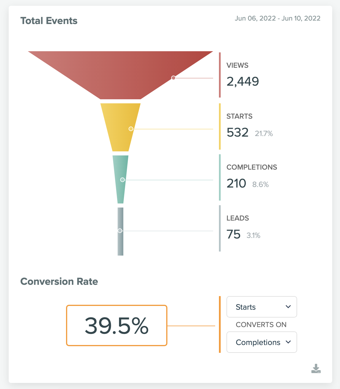Open the Starts dropdown
The image size is (340, 389).
click(x=262, y=307)
